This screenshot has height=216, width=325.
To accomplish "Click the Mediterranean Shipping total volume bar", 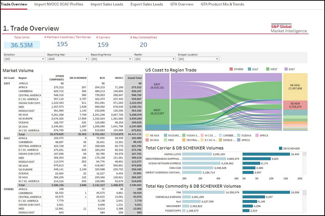I will [204, 159].
